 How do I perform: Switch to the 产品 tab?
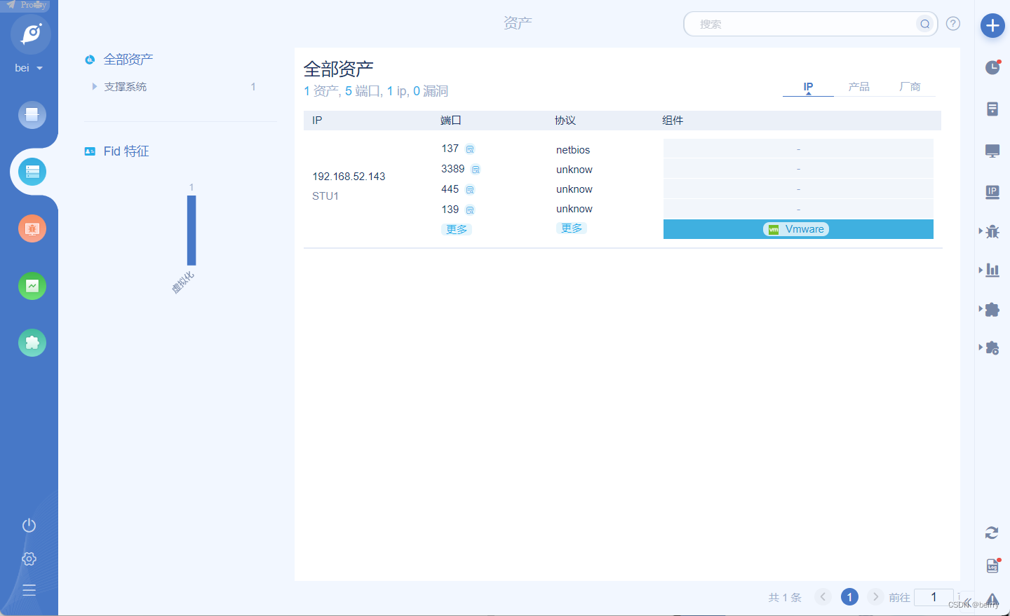859,87
